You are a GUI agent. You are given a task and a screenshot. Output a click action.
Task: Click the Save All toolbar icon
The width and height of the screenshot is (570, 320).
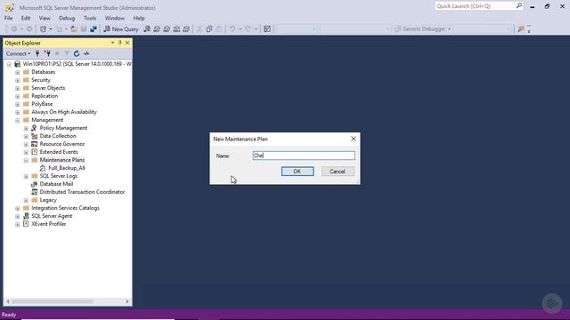94,29
